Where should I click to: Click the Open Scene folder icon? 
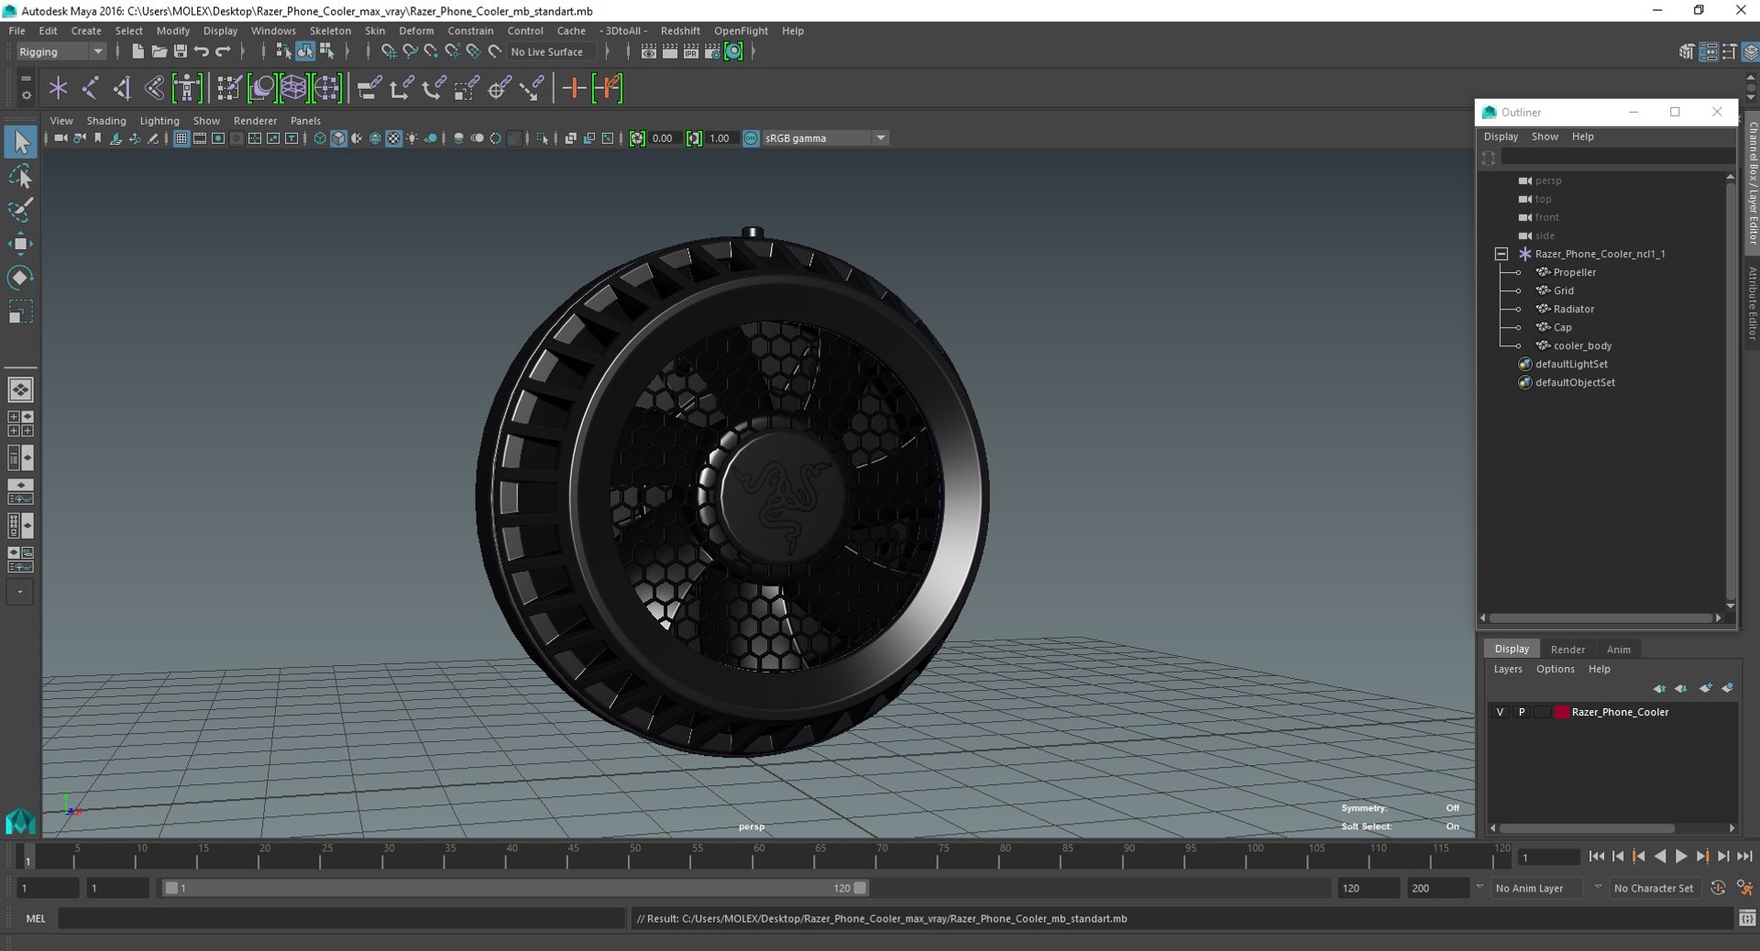point(159,51)
